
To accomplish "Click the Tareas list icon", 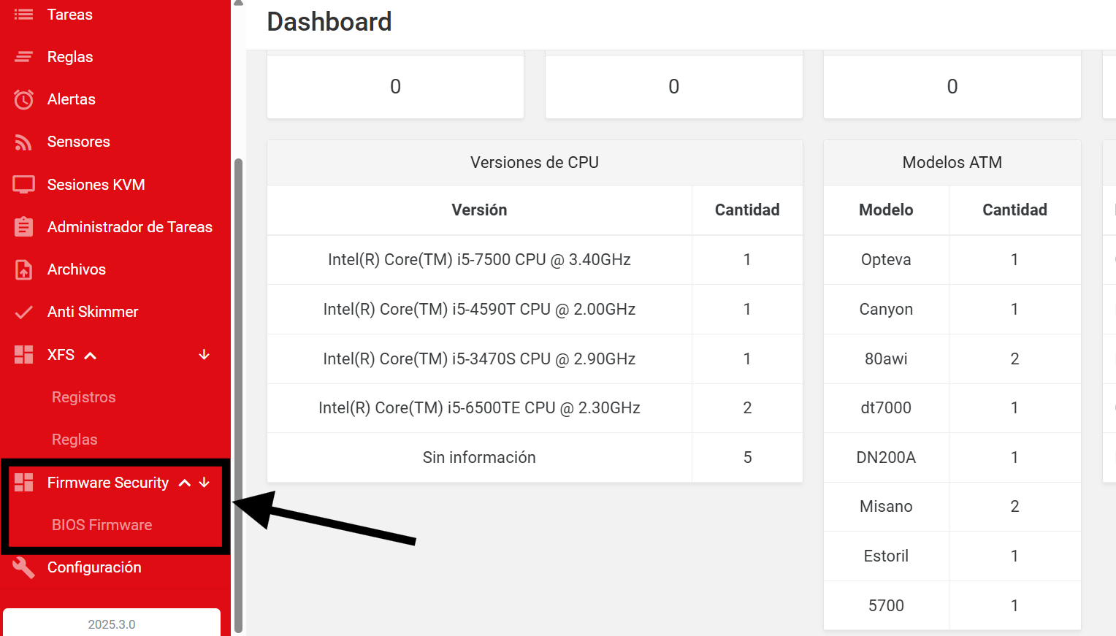I will tap(23, 15).
